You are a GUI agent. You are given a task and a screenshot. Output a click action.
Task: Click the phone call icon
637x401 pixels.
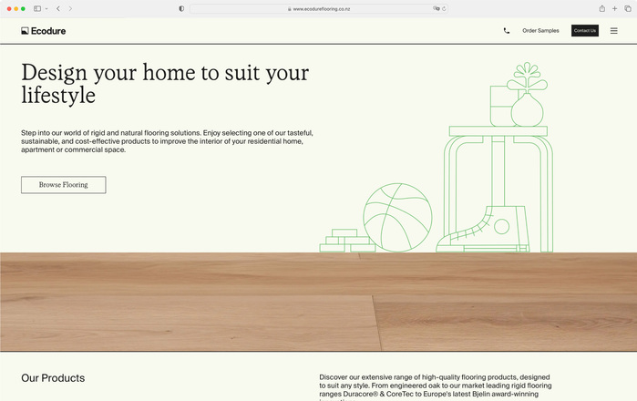click(506, 30)
